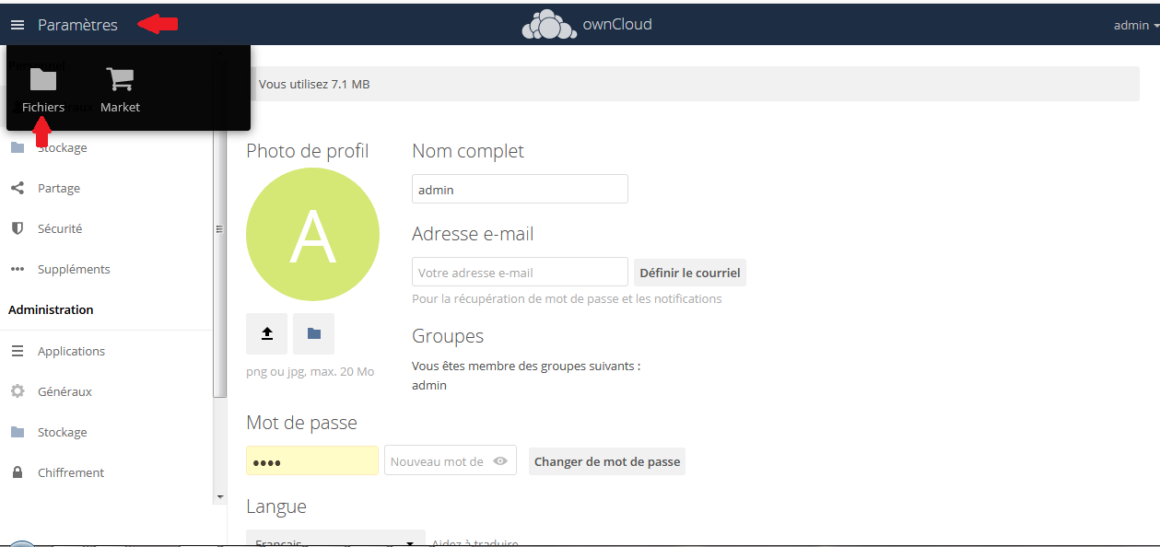
Task: Click the Nom complet input field
Action: (520, 190)
